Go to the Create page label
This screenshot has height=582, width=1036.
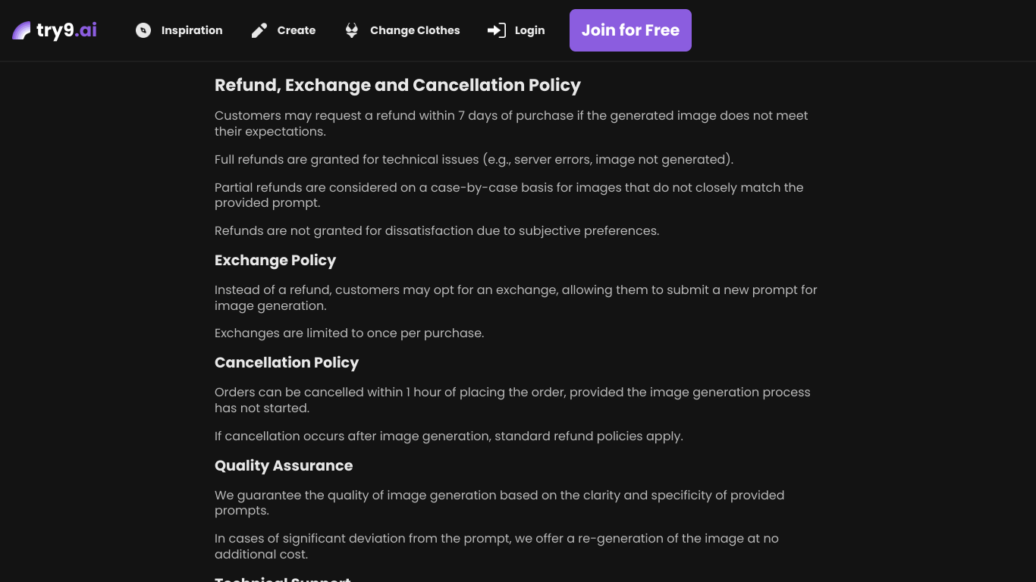tap(297, 30)
